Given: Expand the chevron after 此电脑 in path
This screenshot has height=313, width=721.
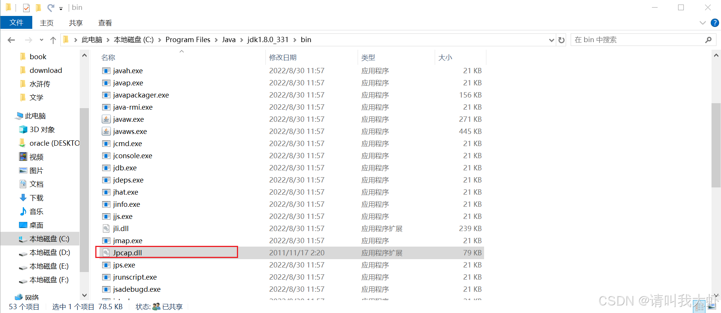Looking at the screenshot, I should pyautogui.click(x=108, y=40).
